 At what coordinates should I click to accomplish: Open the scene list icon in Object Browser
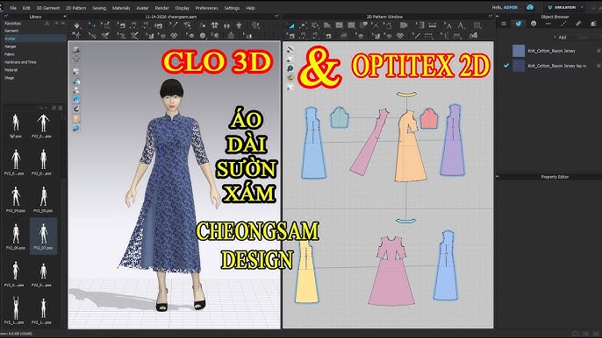[504, 24]
